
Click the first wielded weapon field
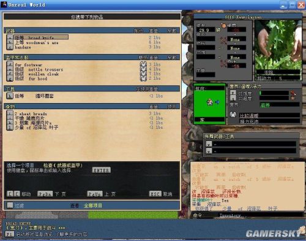[x=254, y=144]
